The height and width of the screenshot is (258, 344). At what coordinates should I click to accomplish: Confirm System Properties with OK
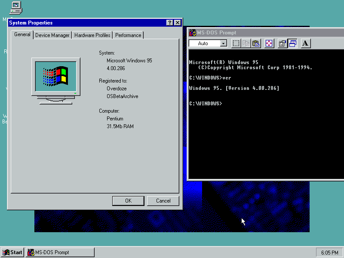128,200
